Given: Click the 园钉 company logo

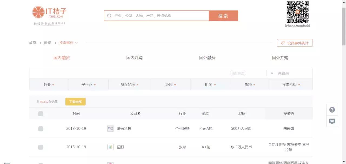Looking at the screenshot, I should (110, 147).
